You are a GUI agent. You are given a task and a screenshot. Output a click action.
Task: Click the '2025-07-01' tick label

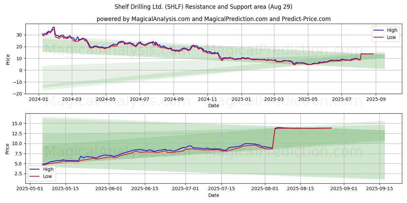coord(186,189)
